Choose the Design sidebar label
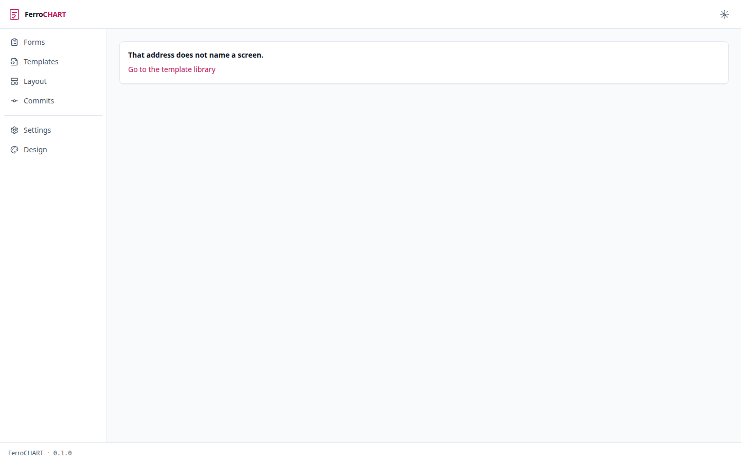741x463 pixels. point(35,150)
